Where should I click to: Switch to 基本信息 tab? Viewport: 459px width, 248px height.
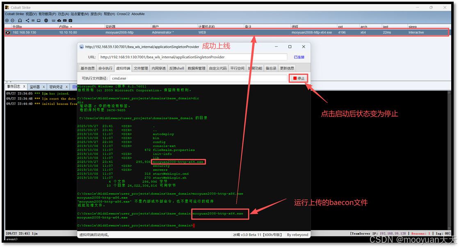(x=87, y=68)
